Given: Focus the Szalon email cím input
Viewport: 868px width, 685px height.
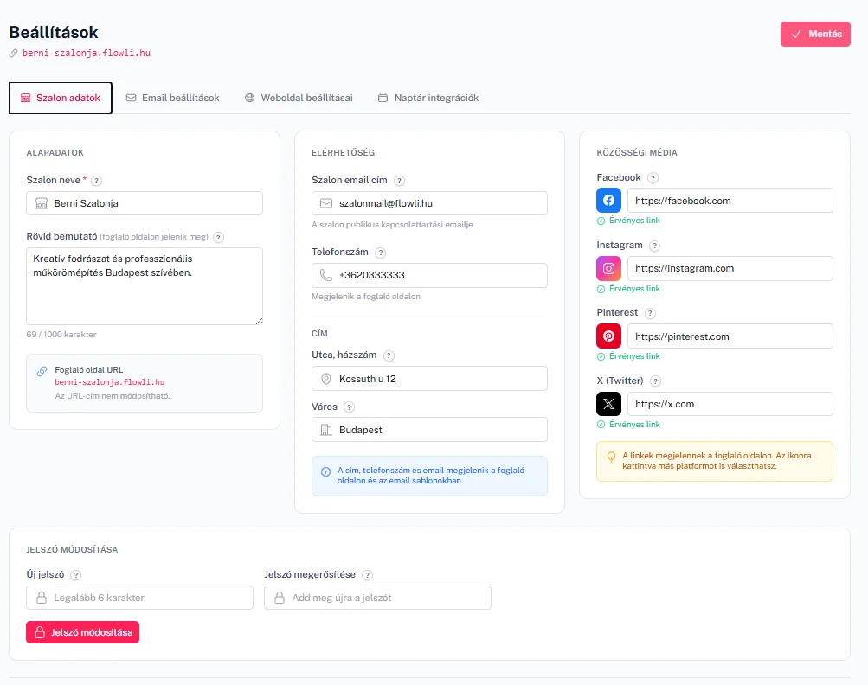Looking at the screenshot, I should [429, 203].
